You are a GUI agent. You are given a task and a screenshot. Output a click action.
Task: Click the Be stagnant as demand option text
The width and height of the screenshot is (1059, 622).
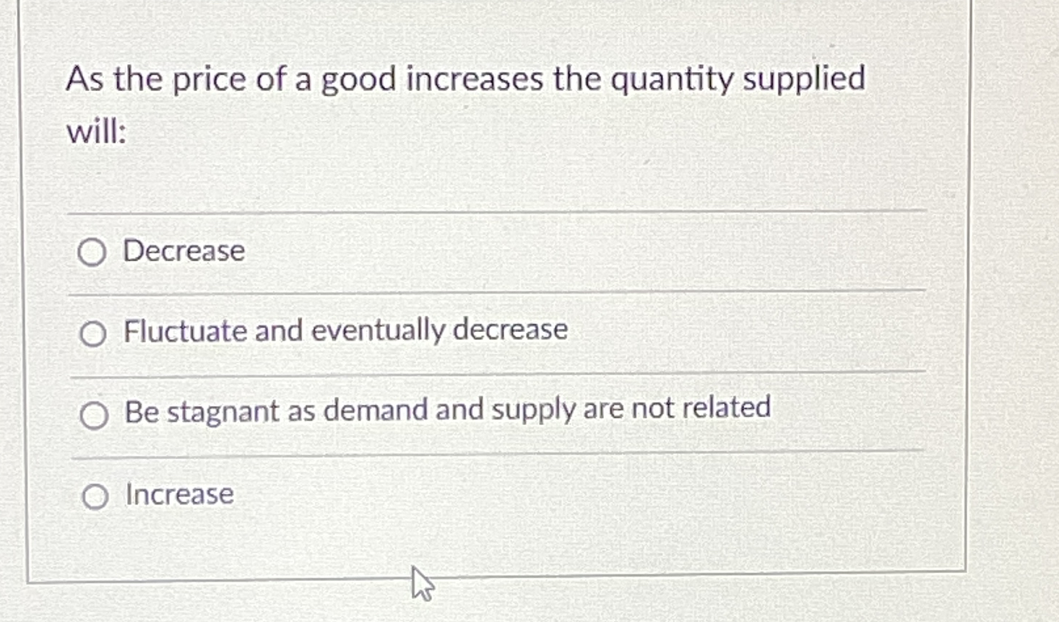point(447,410)
